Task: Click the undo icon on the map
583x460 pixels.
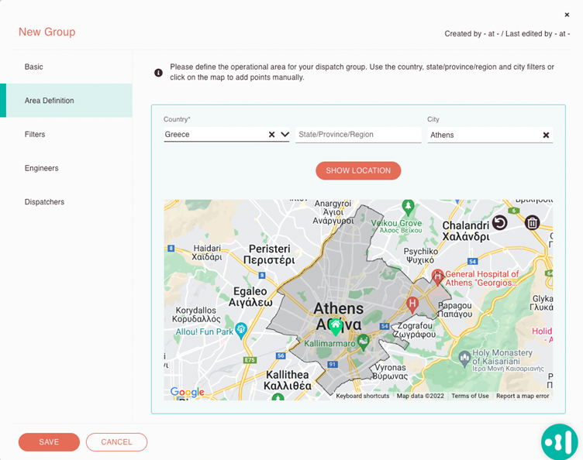Action: coord(500,223)
